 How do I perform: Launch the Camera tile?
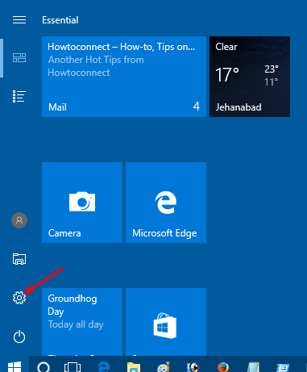point(82,203)
